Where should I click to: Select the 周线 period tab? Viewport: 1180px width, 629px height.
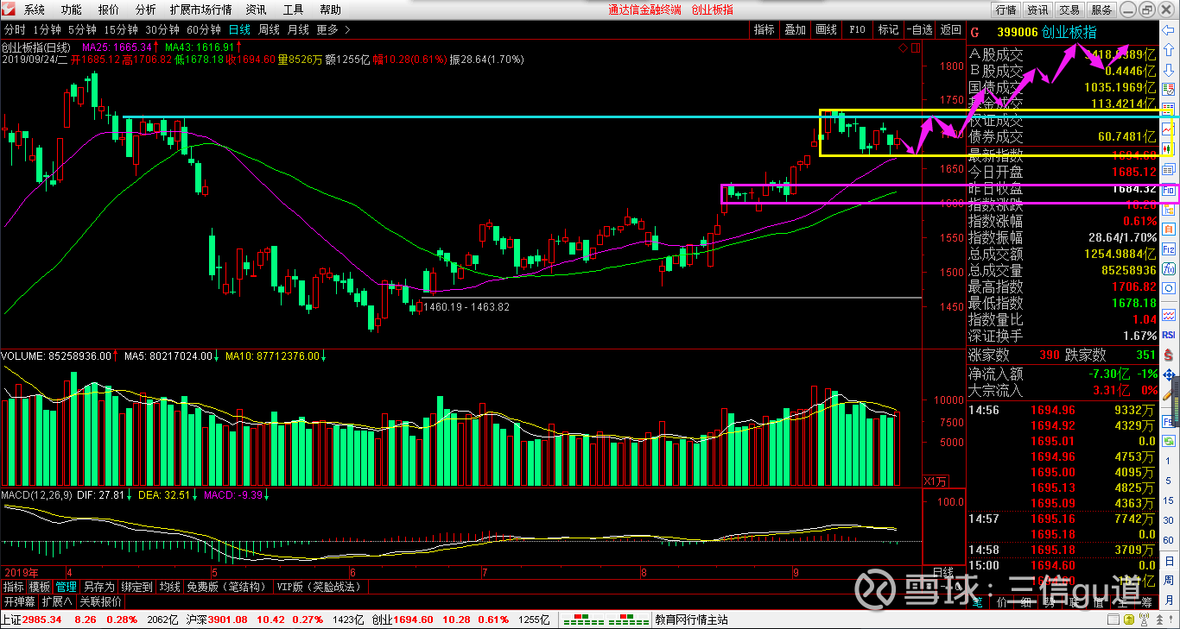269,29
